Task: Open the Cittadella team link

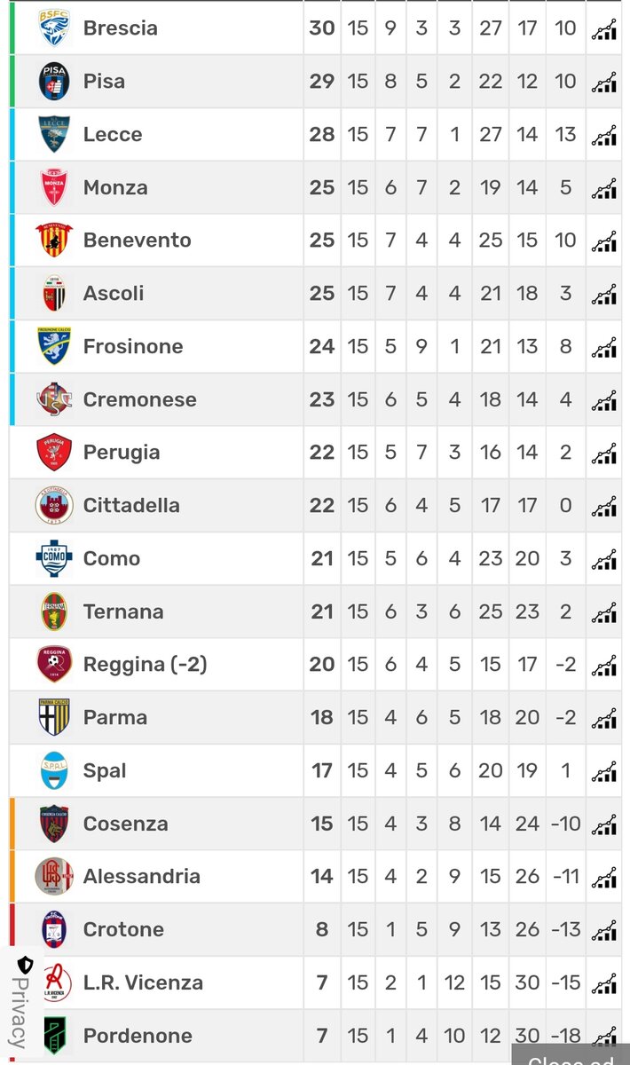Action: point(131,506)
